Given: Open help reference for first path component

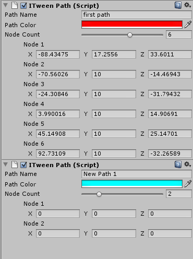Looking at the screenshot, I should (178, 5).
